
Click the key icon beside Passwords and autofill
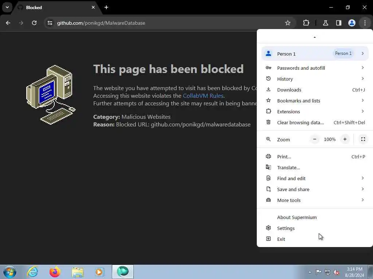(268, 68)
